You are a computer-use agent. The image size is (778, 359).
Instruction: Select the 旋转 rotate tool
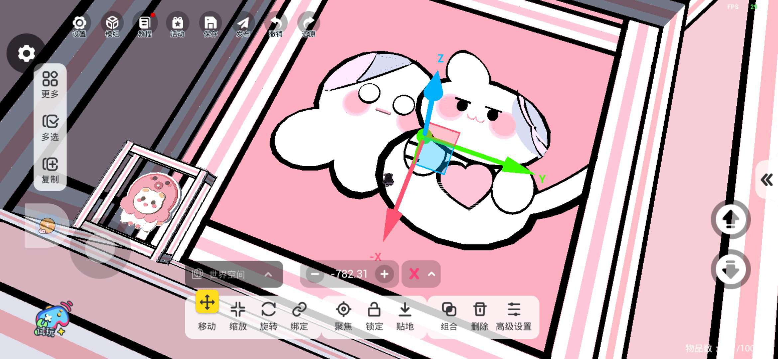click(x=268, y=310)
